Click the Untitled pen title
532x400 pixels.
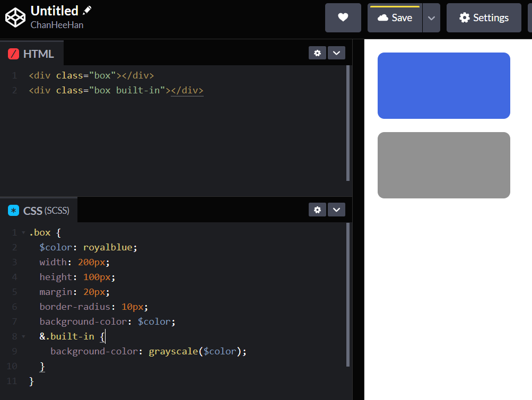pos(54,11)
